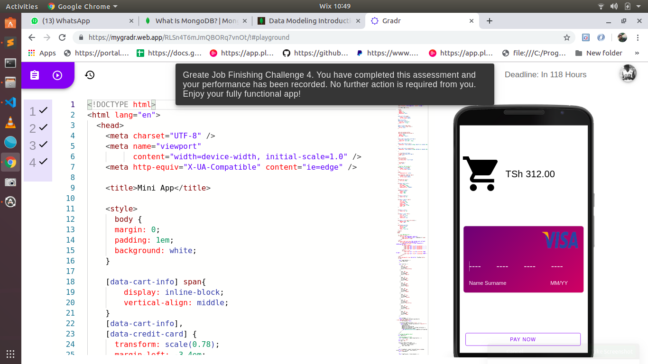Click the first card number digits field
The height and width of the screenshot is (364, 648).
(475, 267)
